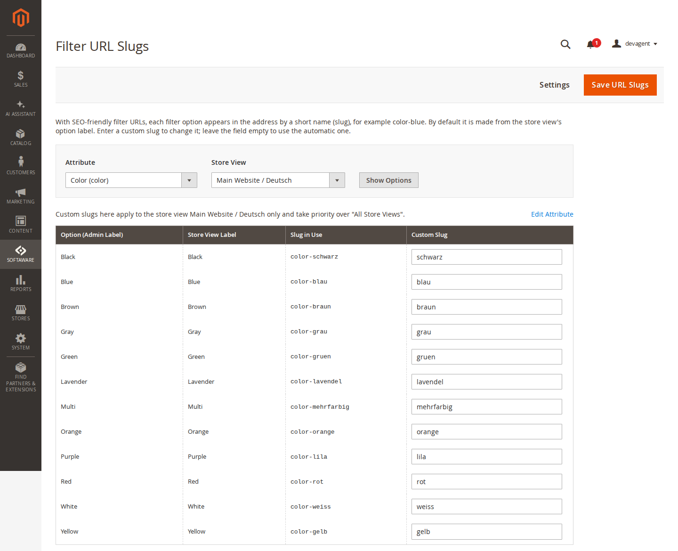This screenshot has width=678, height=551.
Task: Click the Save URL Slugs button
Action: click(620, 85)
